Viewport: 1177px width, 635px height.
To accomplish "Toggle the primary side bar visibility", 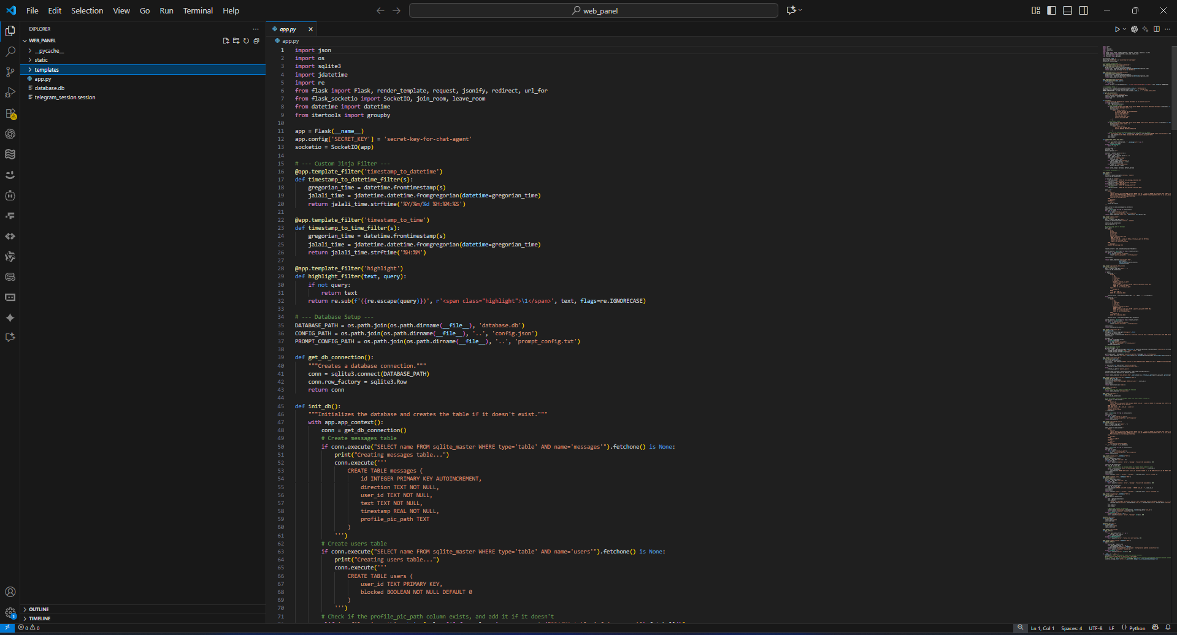I will point(1051,10).
